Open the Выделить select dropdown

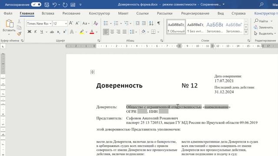point(265,33)
